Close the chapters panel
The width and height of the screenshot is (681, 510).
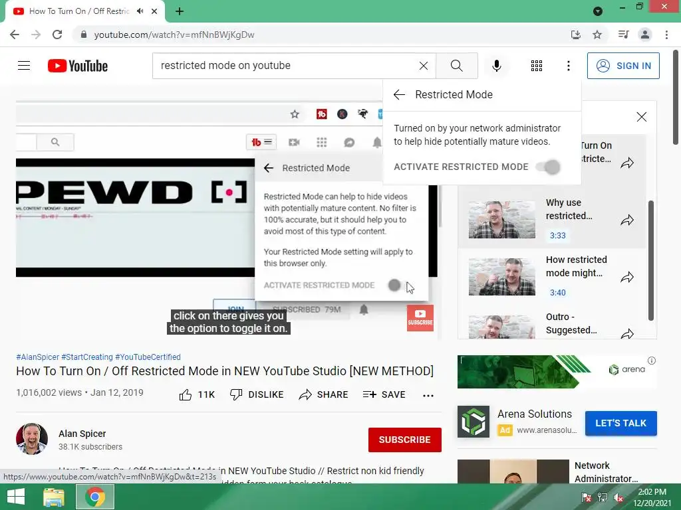click(641, 117)
